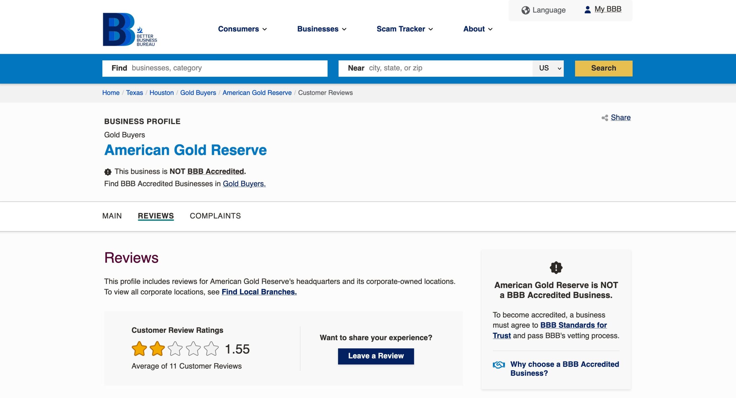
Task: Click the share icon beside Share
Action: [x=605, y=118]
